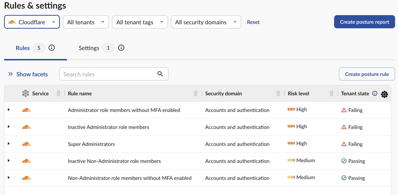Click the search magnifier icon

[x=160, y=74]
